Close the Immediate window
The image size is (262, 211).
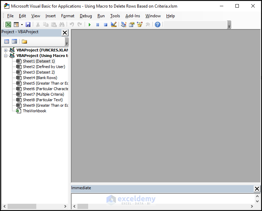(257, 189)
